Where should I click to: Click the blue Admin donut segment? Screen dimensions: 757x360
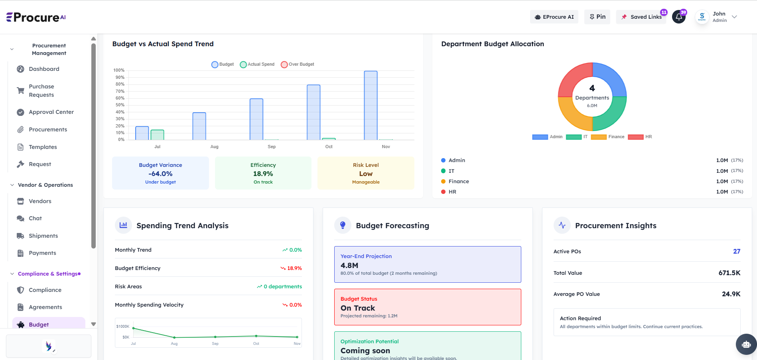(x=612, y=78)
